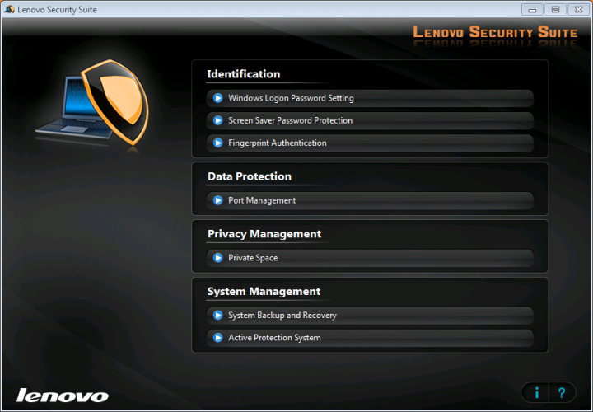Open Port Management
This screenshot has height=412, width=593.
click(x=370, y=200)
